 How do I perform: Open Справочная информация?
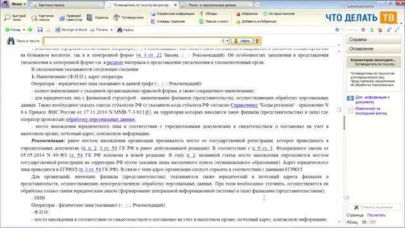pos(173,14)
